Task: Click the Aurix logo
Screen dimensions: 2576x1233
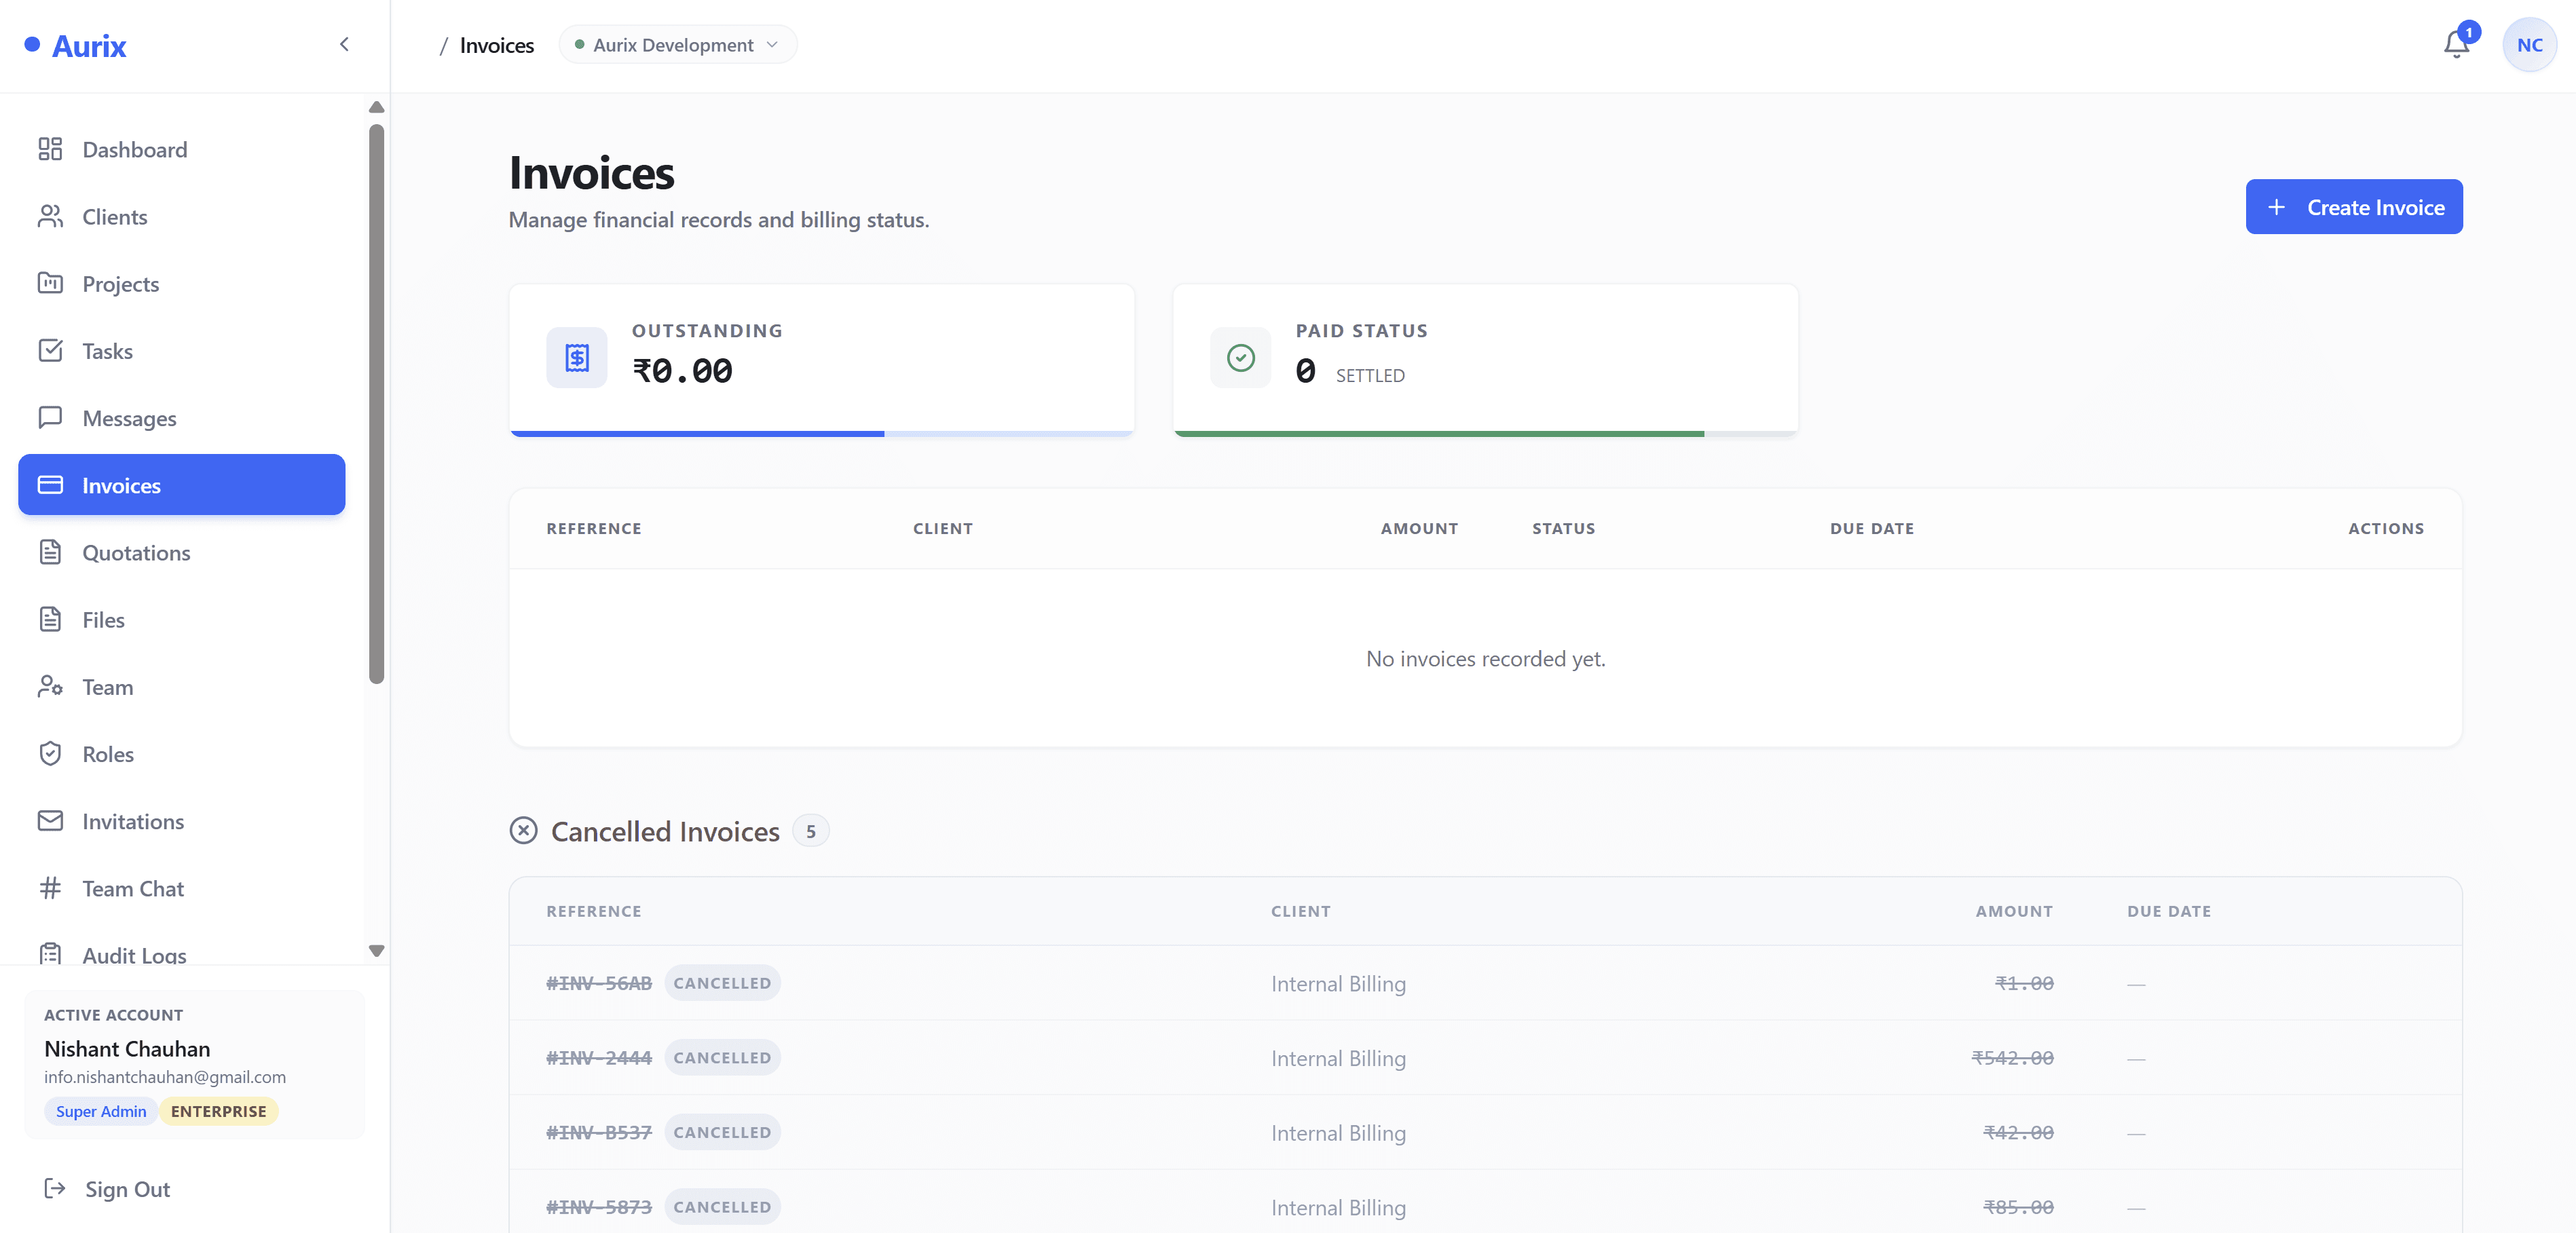Action: click(76, 46)
